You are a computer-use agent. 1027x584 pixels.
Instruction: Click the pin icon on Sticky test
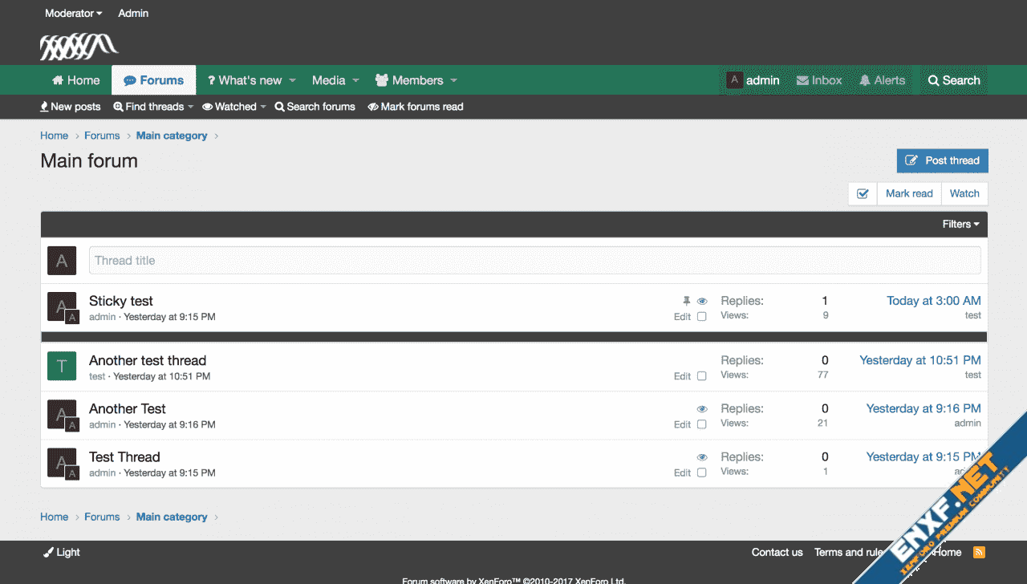click(x=686, y=301)
